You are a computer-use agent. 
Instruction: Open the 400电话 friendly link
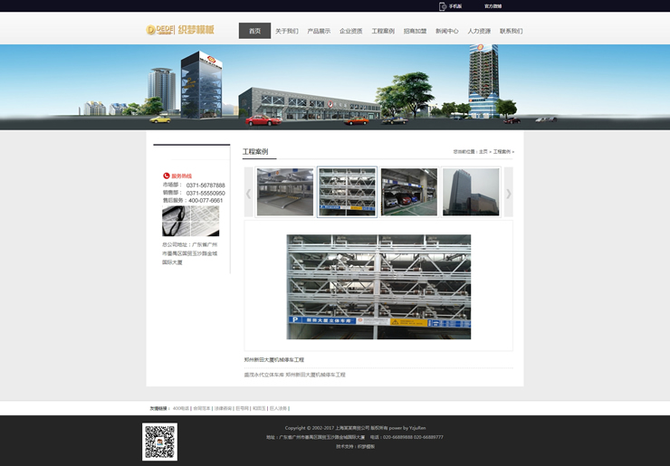tap(181, 408)
